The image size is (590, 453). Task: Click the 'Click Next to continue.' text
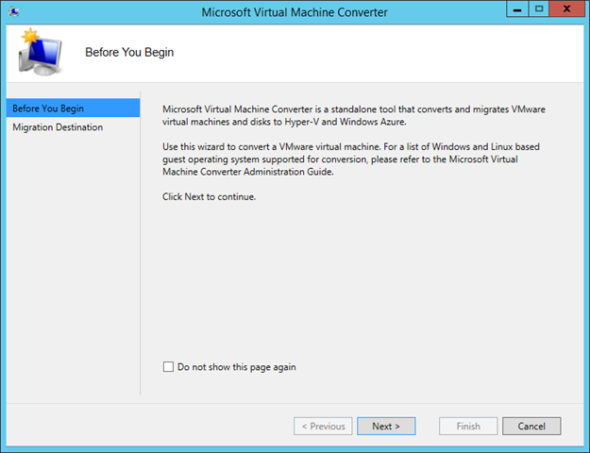210,197
